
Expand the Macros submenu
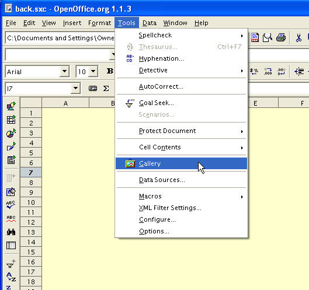pos(181,196)
